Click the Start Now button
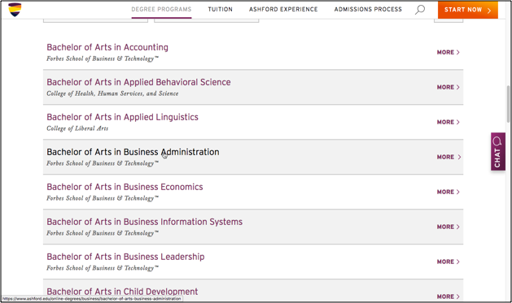The image size is (512, 303). pos(467,10)
